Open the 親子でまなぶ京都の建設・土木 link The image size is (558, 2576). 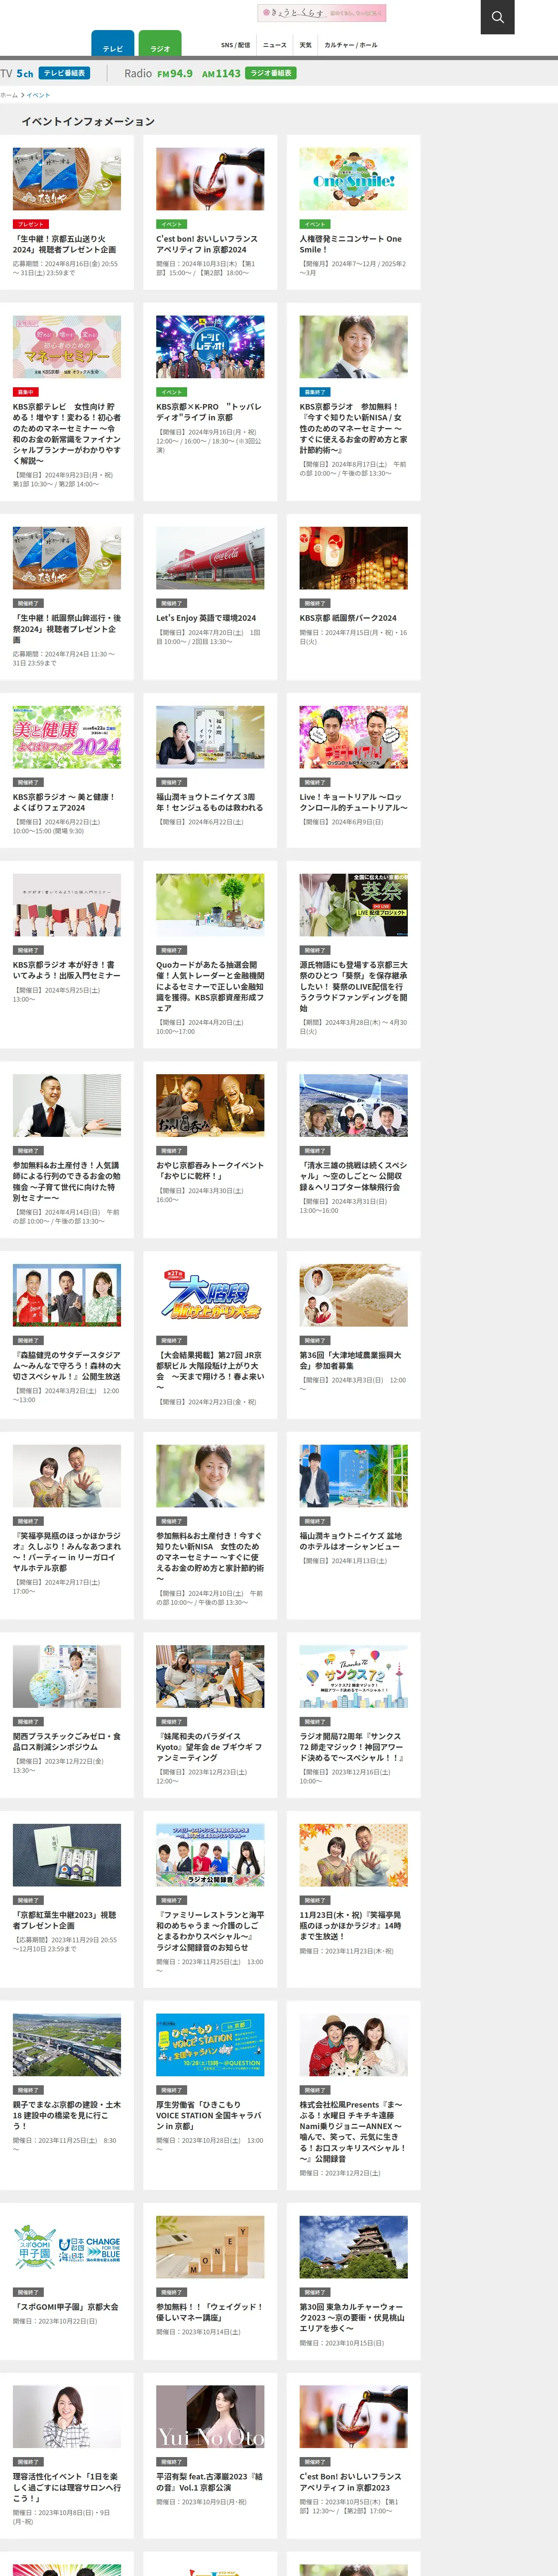pyautogui.click(x=67, y=2115)
